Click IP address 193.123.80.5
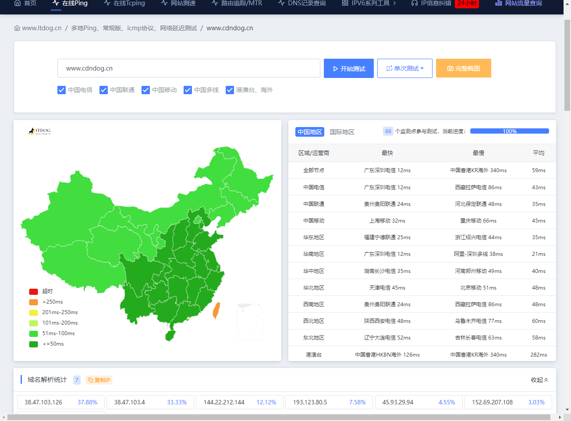The image size is (571, 421). pyautogui.click(x=310, y=402)
